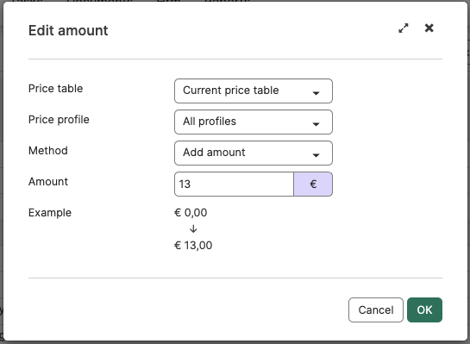Select the 'Price table' label

55,89
